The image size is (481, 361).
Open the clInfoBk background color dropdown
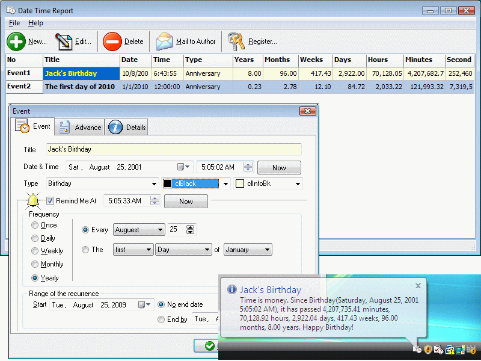click(298, 184)
